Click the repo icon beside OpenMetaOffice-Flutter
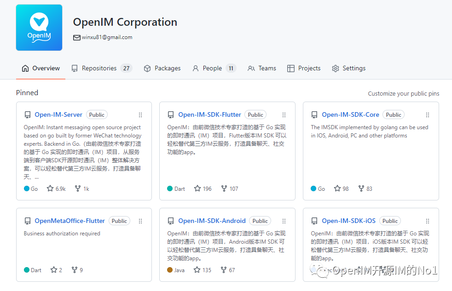The image size is (452, 291). (28, 221)
